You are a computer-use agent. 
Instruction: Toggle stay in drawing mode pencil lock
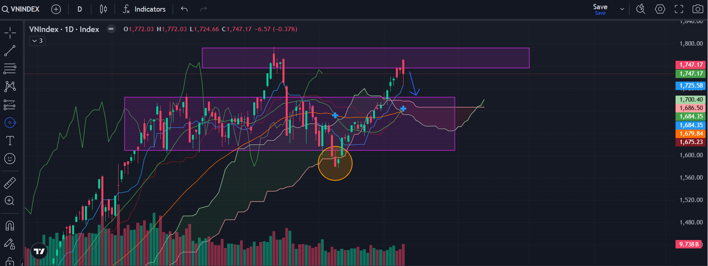point(10,244)
